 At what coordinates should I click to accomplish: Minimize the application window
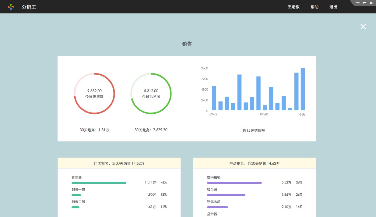coord(358,3)
